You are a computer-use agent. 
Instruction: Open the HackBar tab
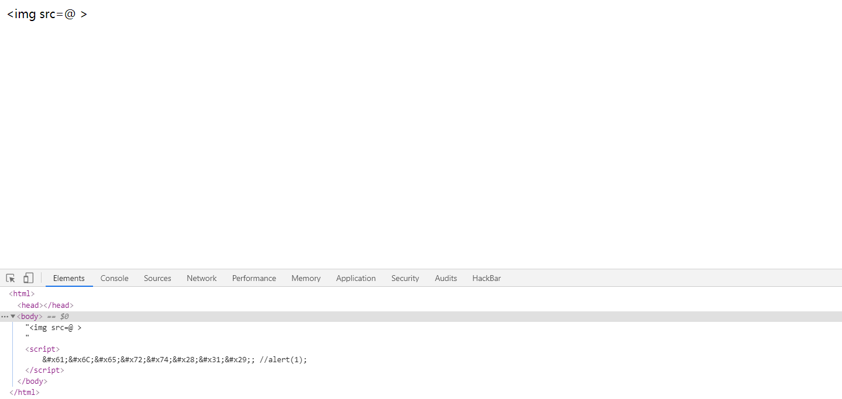tap(486, 278)
